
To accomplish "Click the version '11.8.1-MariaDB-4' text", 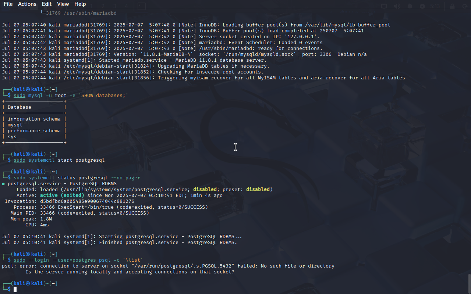I will pos(167,54).
